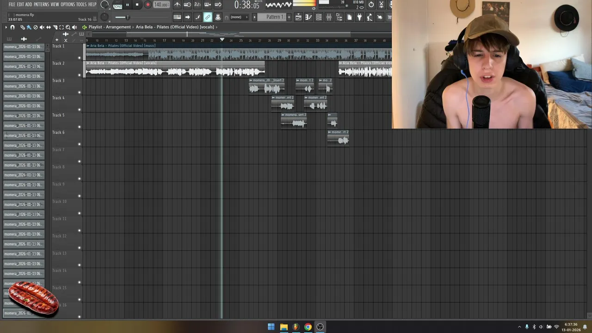This screenshot has width=592, height=333.
Task: Click the wait-for-input timer icon
Action: [187, 5]
